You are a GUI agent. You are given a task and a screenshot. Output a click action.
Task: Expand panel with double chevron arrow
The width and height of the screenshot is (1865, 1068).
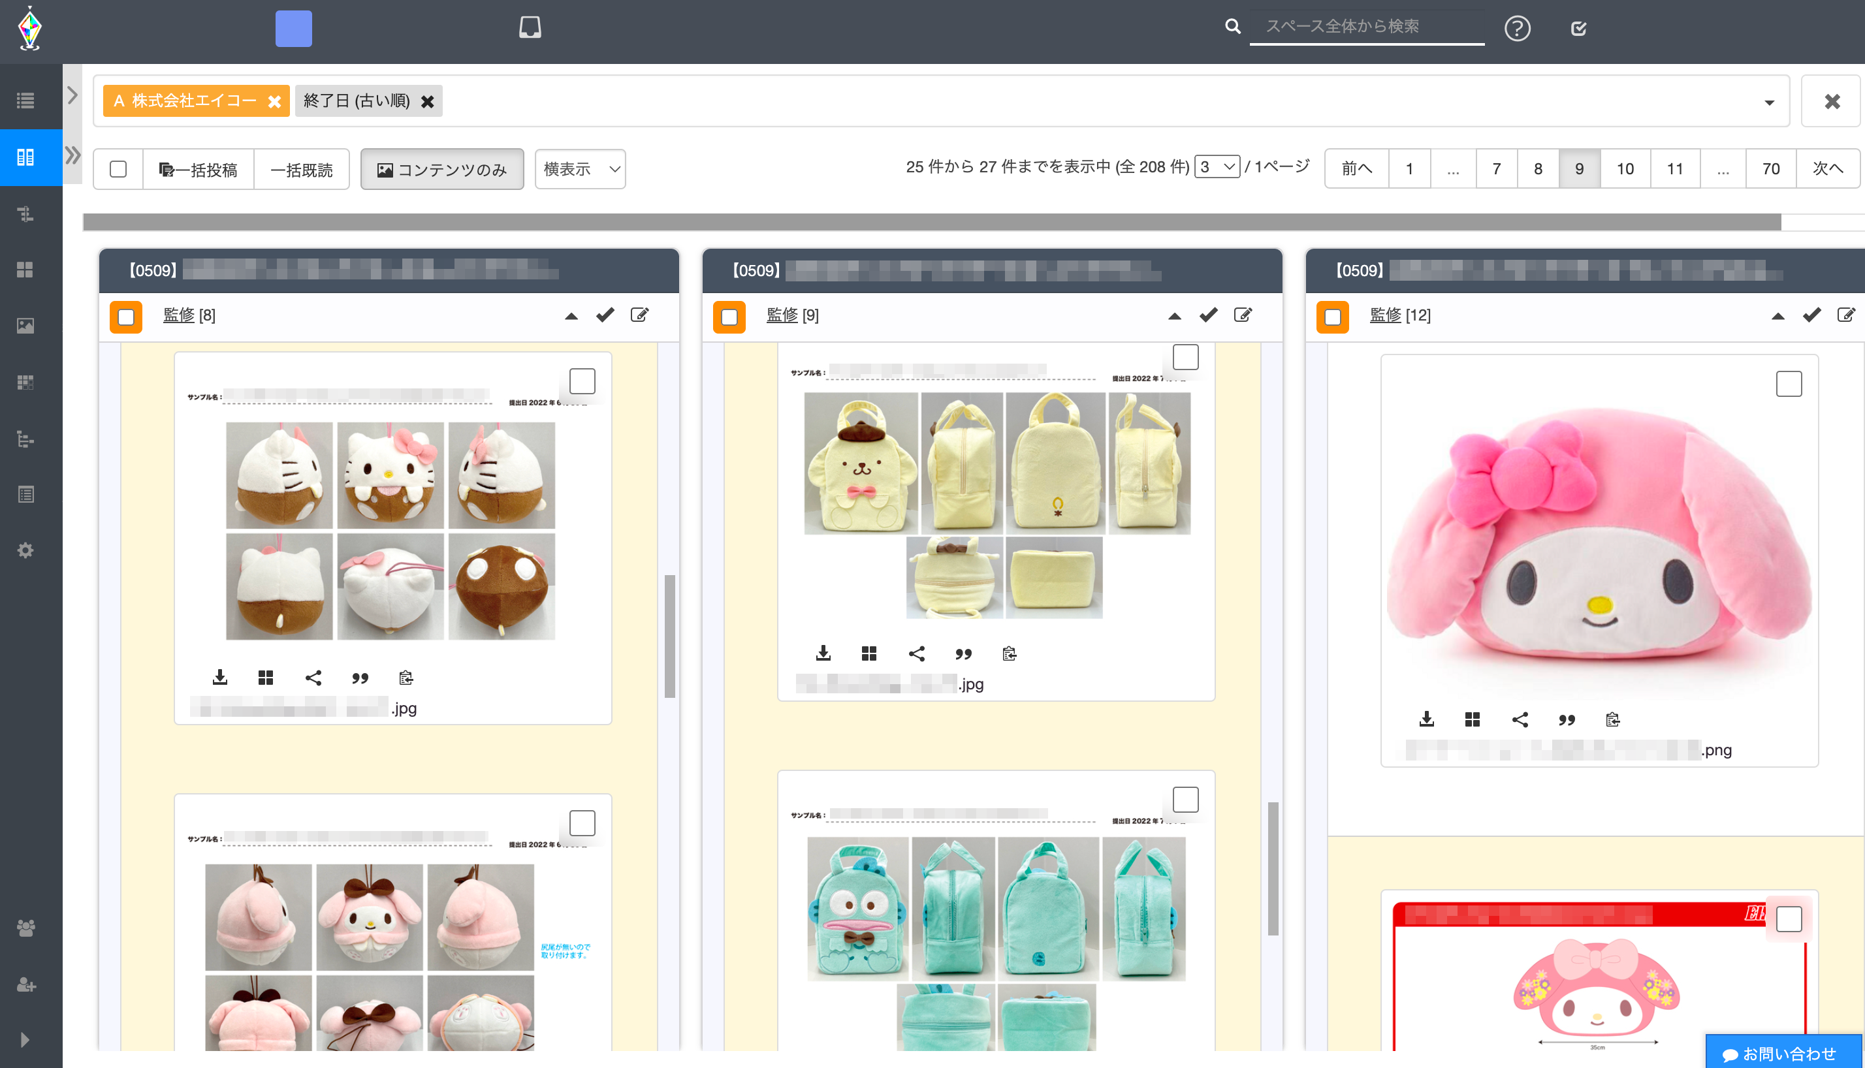pyautogui.click(x=72, y=155)
